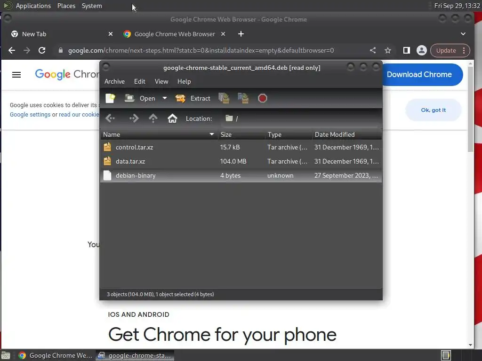
Task: Open Chrome's three-dot menu
Action: (x=464, y=51)
